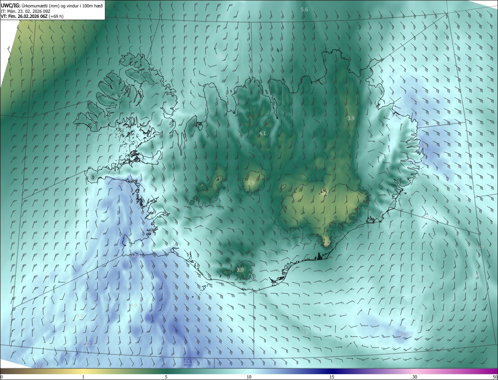Click the 10.0 value label on the map
The width and height of the screenshot is (498, 380).
point(428,217)
